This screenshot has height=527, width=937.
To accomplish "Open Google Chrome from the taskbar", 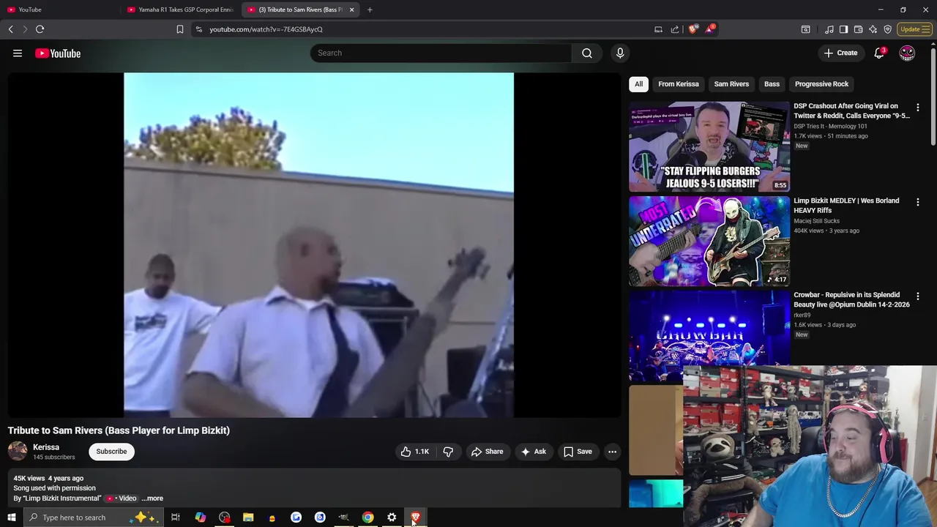I will [367, 517].
